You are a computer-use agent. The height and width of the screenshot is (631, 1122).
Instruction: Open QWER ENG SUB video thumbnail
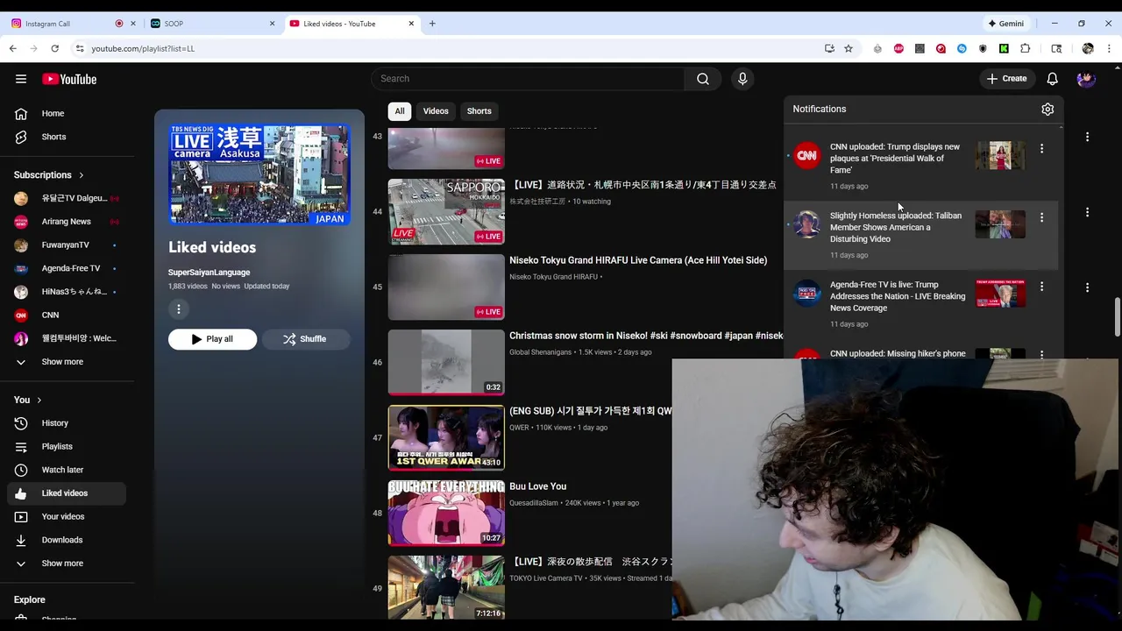click(x=446, y=438)
